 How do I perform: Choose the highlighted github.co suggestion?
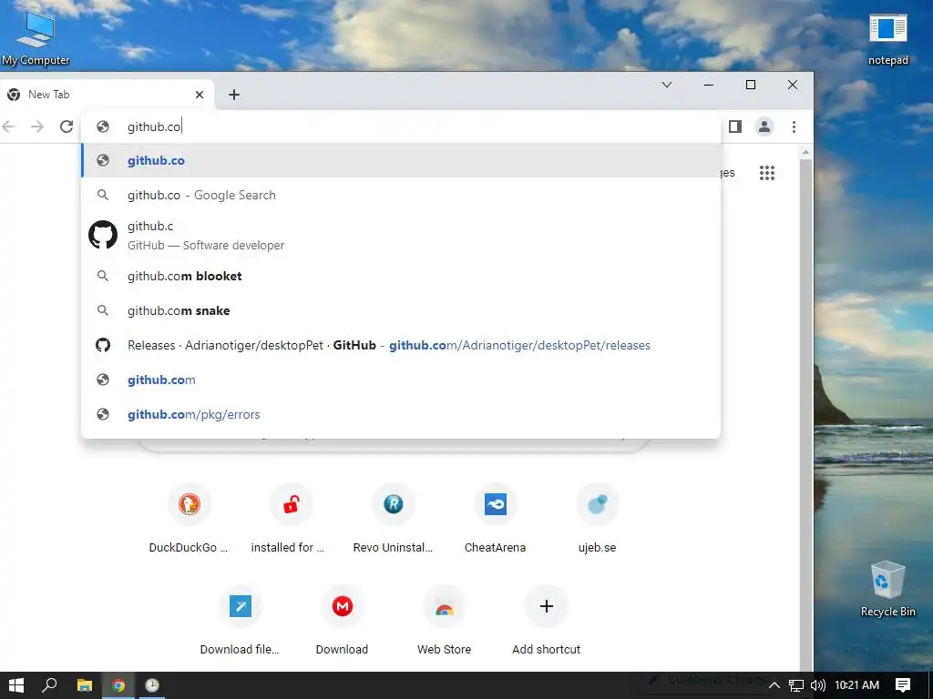[401, 160]
